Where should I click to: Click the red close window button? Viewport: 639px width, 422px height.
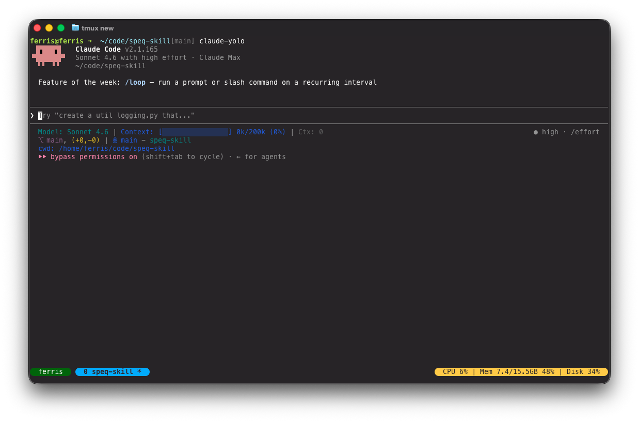pos(37,28)
